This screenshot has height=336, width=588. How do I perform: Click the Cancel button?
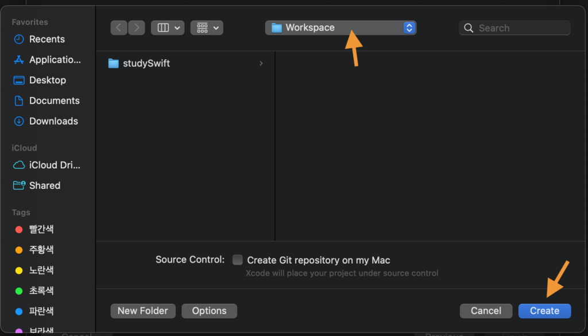pos(486,311)
